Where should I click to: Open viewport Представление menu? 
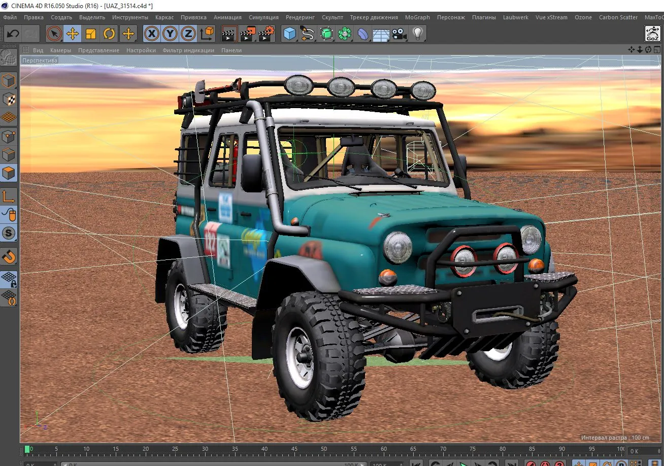click(x=98, y=50)
